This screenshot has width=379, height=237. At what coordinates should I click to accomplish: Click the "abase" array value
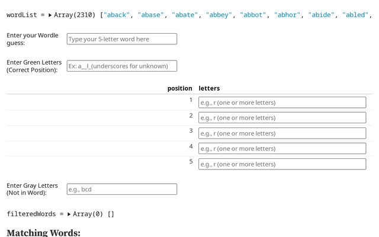point(150,15)
